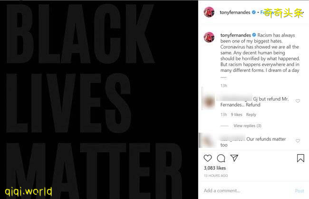Click the verified badge in the caption

254,35
